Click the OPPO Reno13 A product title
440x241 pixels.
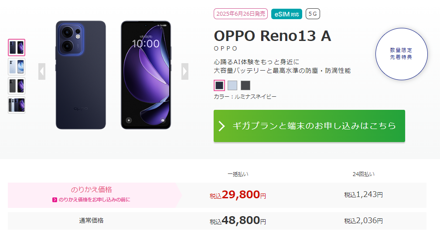(273, 36)
